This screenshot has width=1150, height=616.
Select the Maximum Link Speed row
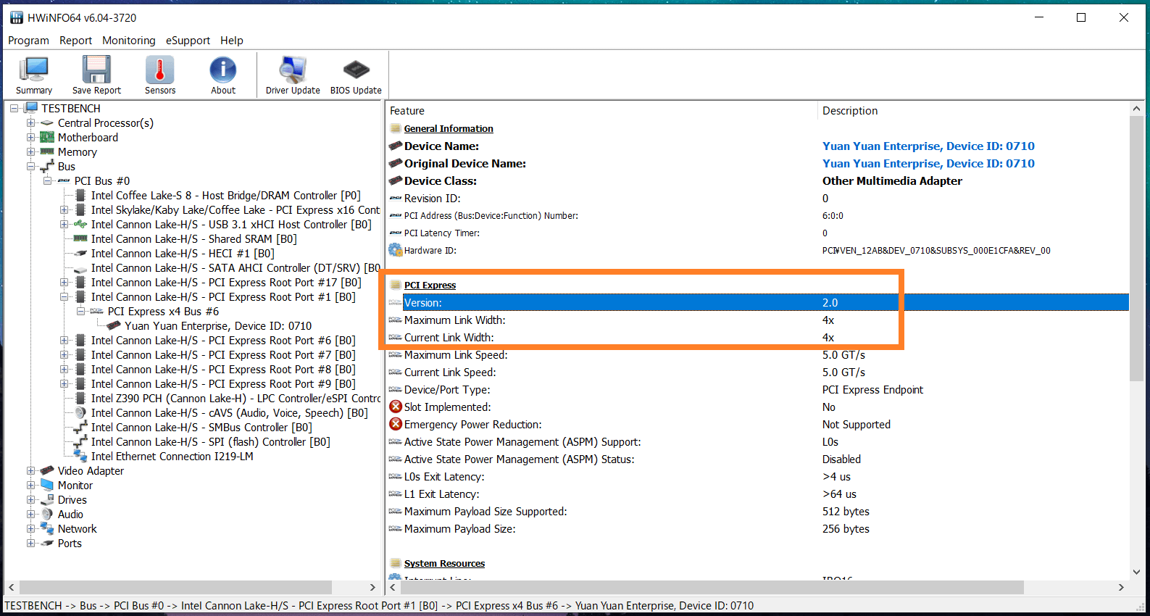point(758,354)
